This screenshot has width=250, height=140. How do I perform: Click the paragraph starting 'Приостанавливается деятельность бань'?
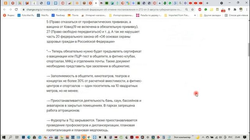[x=94, y=105]
